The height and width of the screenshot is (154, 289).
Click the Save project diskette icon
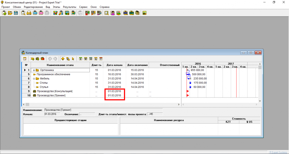[16, 13]
